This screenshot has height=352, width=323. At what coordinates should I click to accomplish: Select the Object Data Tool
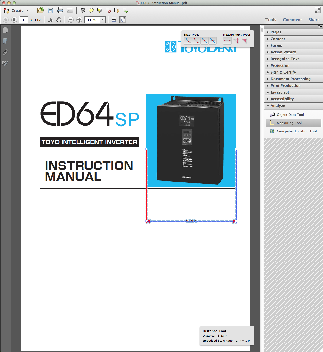coord(293,115)
